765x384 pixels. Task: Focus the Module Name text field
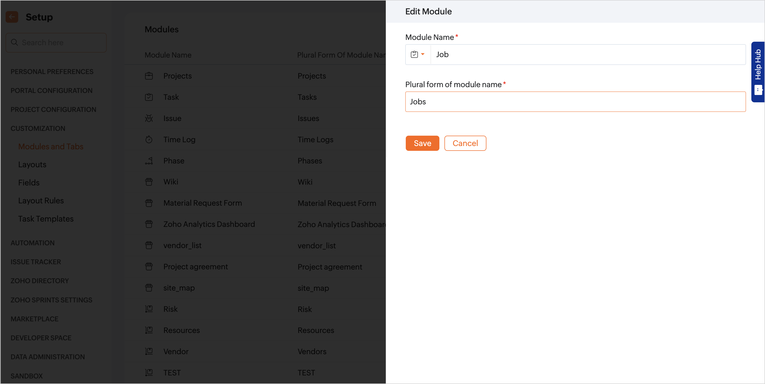(x=588, y=54)
